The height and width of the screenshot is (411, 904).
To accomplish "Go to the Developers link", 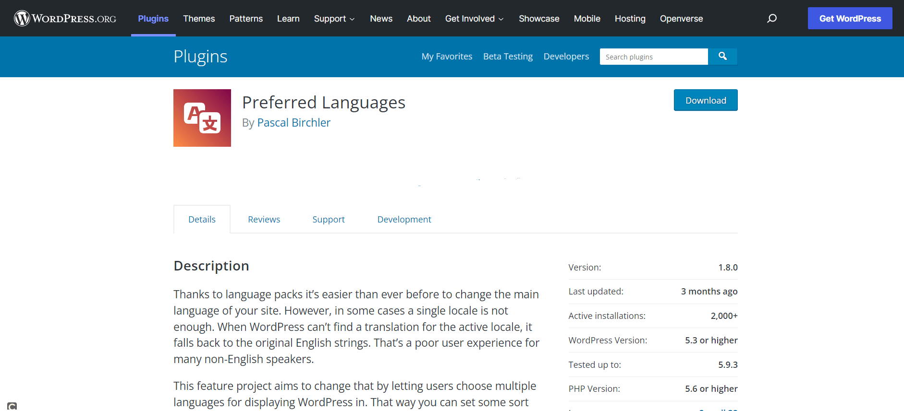I will 566,57.
